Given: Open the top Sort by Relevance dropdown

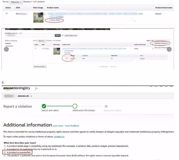Looking at the screenshot, I should point(16,2).
